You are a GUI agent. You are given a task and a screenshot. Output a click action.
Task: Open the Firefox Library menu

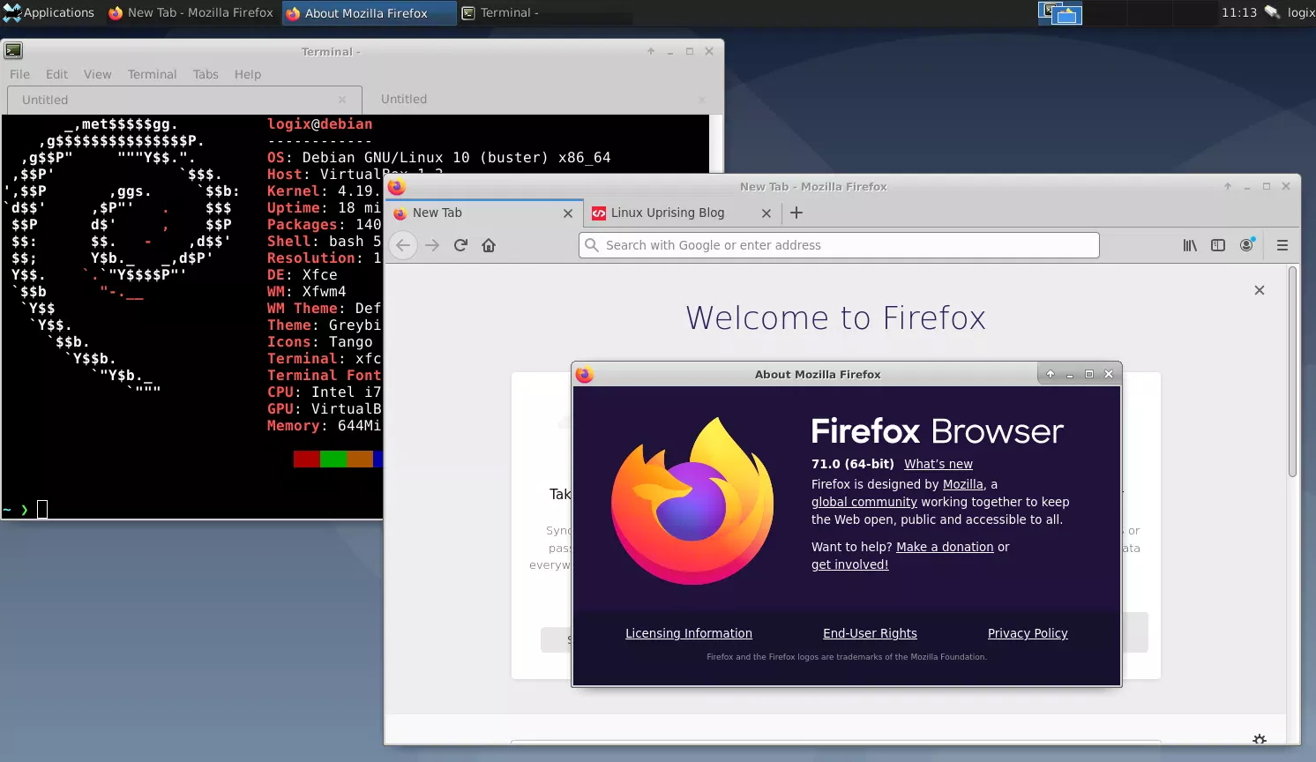1189,245
